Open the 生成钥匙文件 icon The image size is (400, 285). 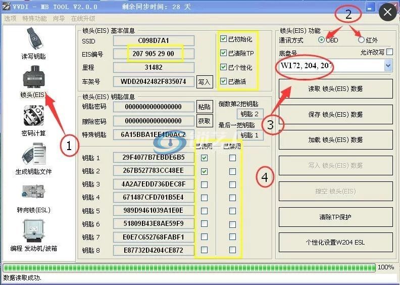coord(34,154)
